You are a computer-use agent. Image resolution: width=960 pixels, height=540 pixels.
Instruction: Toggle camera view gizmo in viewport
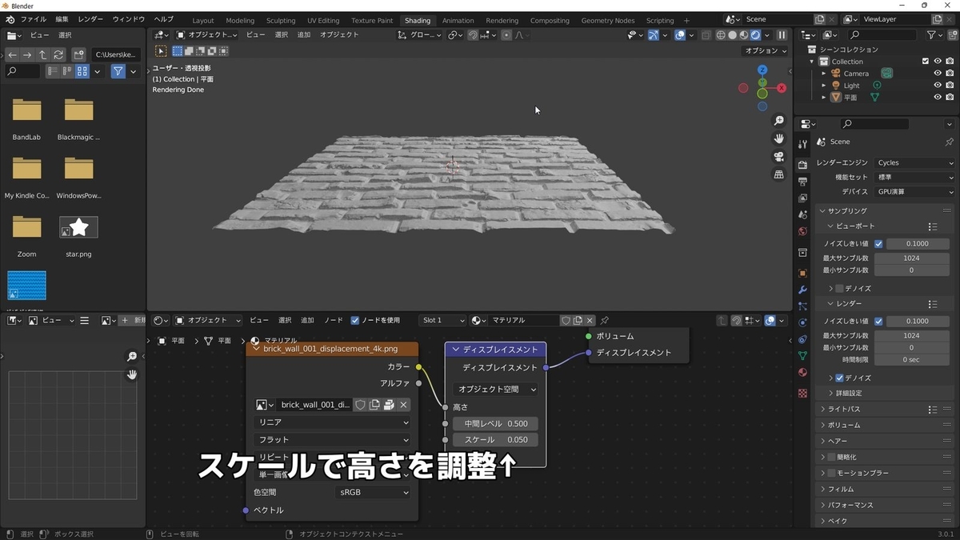coord(778,157)
